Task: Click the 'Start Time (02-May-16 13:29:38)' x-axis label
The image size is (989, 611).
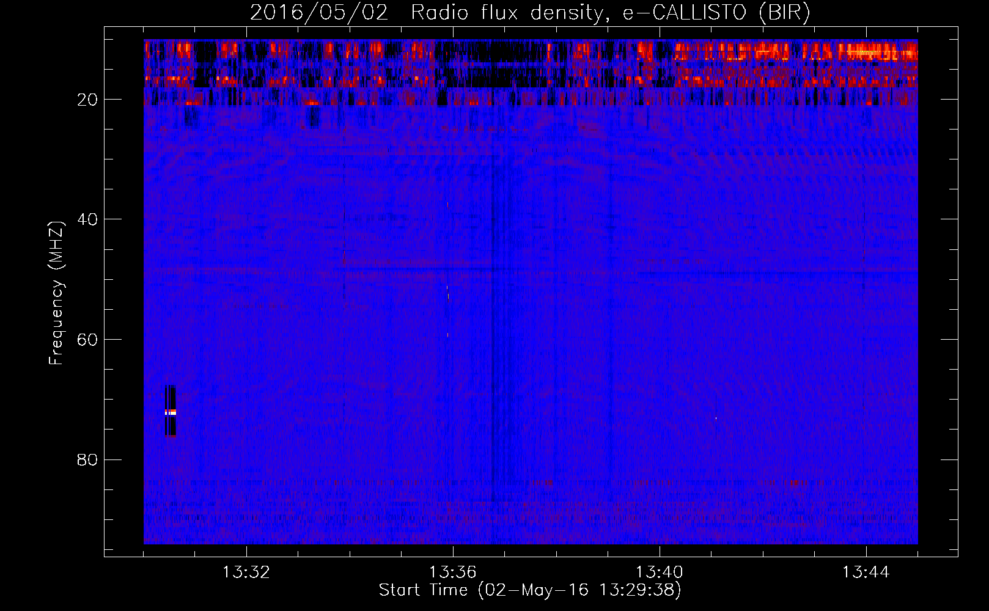Action: pos(530,590)
